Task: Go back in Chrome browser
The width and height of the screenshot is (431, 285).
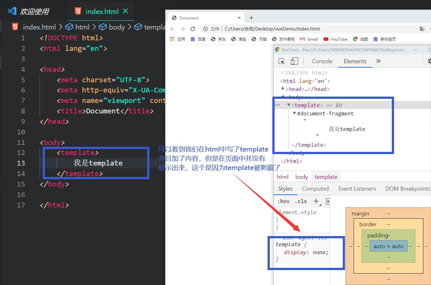Action: pos(172,29)
